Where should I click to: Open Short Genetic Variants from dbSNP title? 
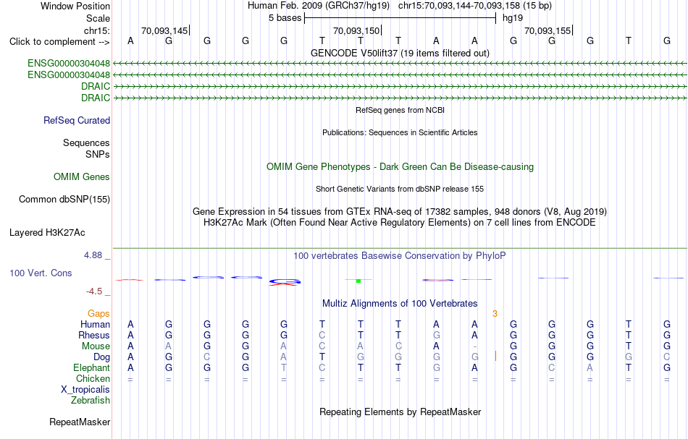pyautogui.click(x=400, y=189)
